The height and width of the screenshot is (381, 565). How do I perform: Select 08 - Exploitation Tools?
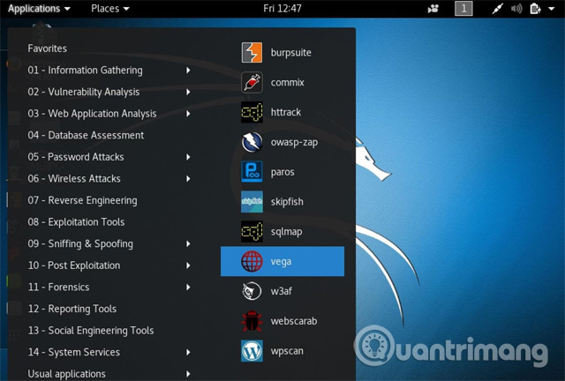pos(77,222)
